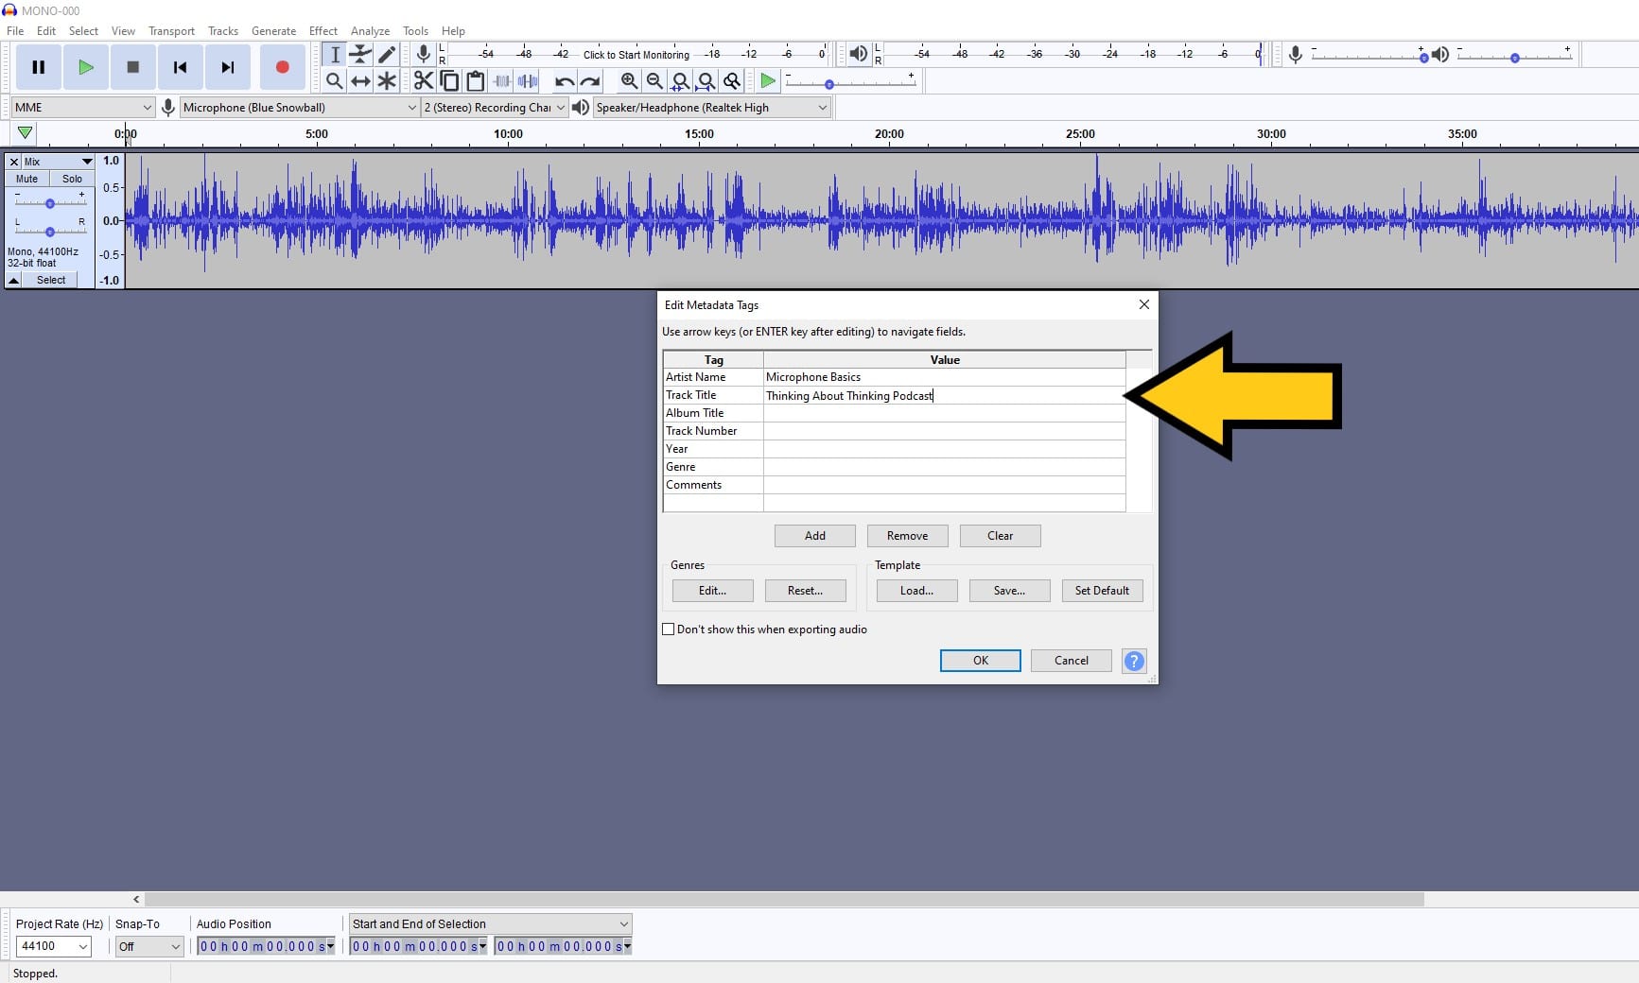
Task: Click the Year value field
Action: click(x=943, y=449)
